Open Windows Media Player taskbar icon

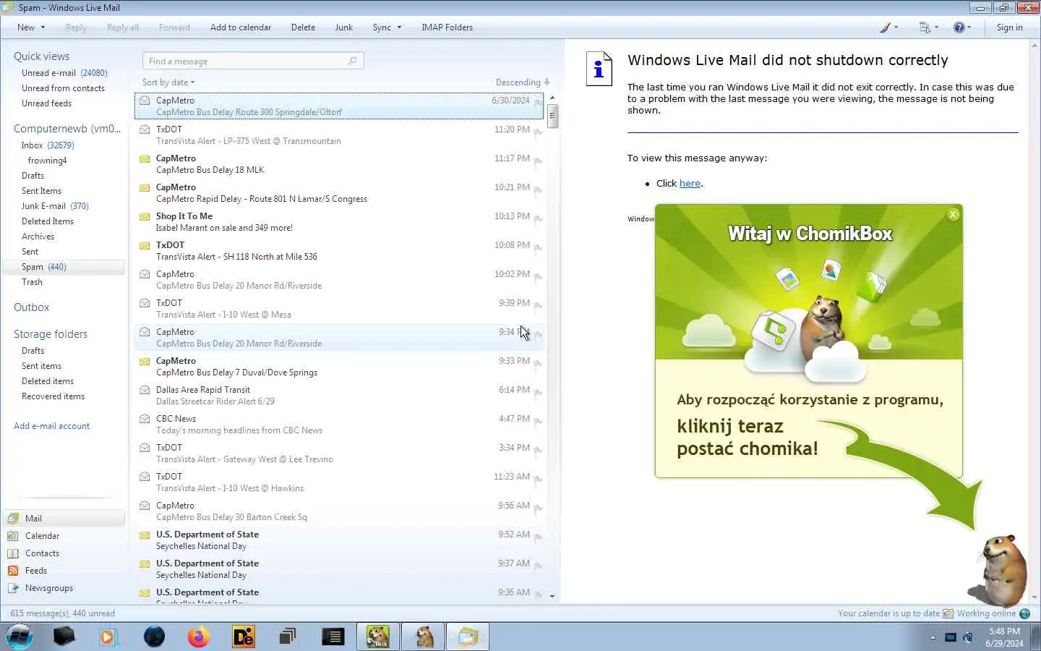tap(108, 637)
